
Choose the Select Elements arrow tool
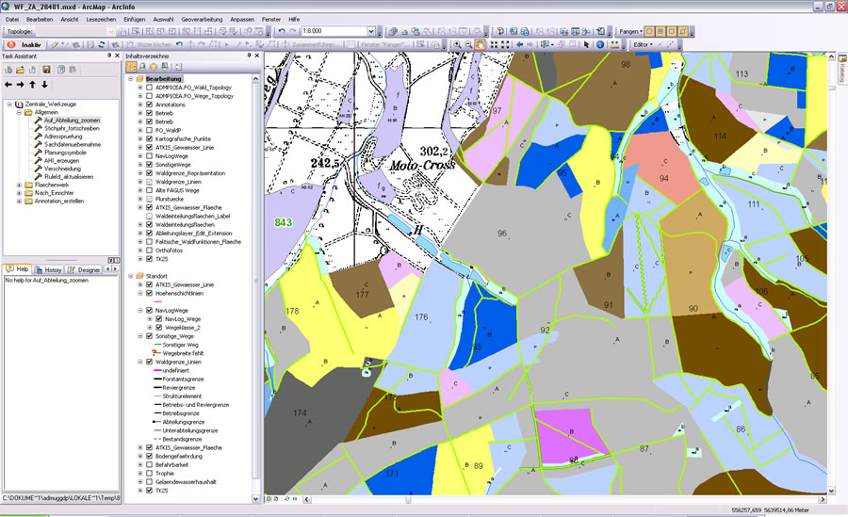587,45
